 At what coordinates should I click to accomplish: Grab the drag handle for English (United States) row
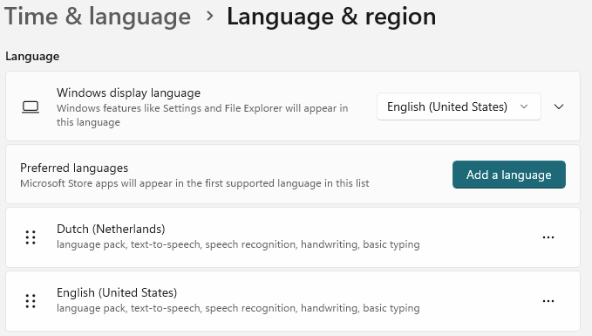[x=31, y=301]
